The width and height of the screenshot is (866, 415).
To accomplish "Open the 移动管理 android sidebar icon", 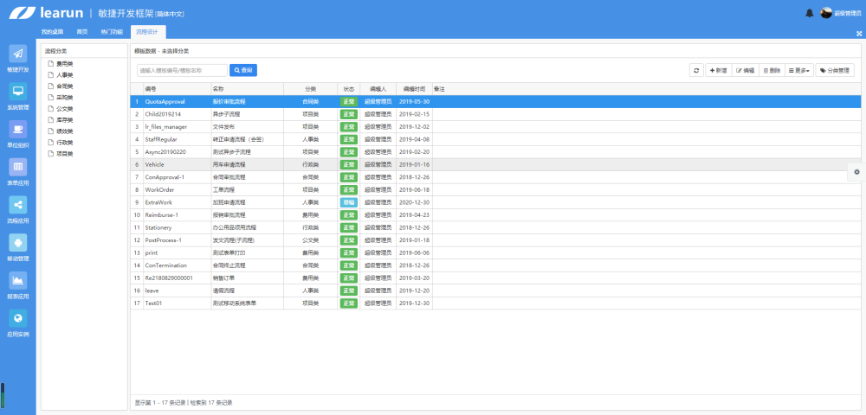I will [17, 242].
